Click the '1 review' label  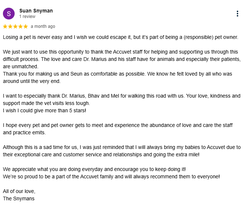[27, 17]
